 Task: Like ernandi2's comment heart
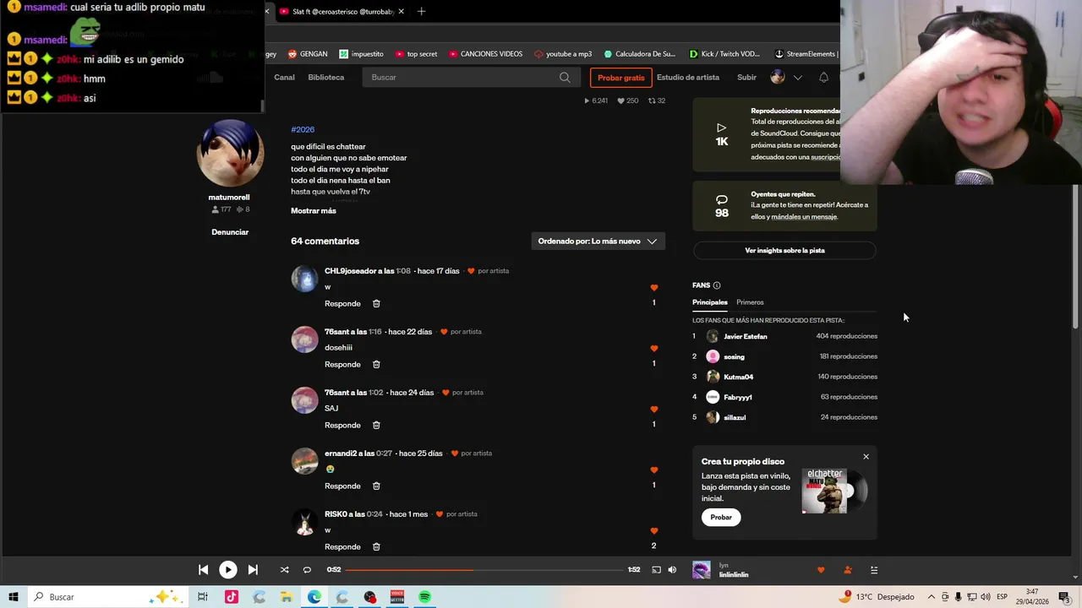pos(653,470)
